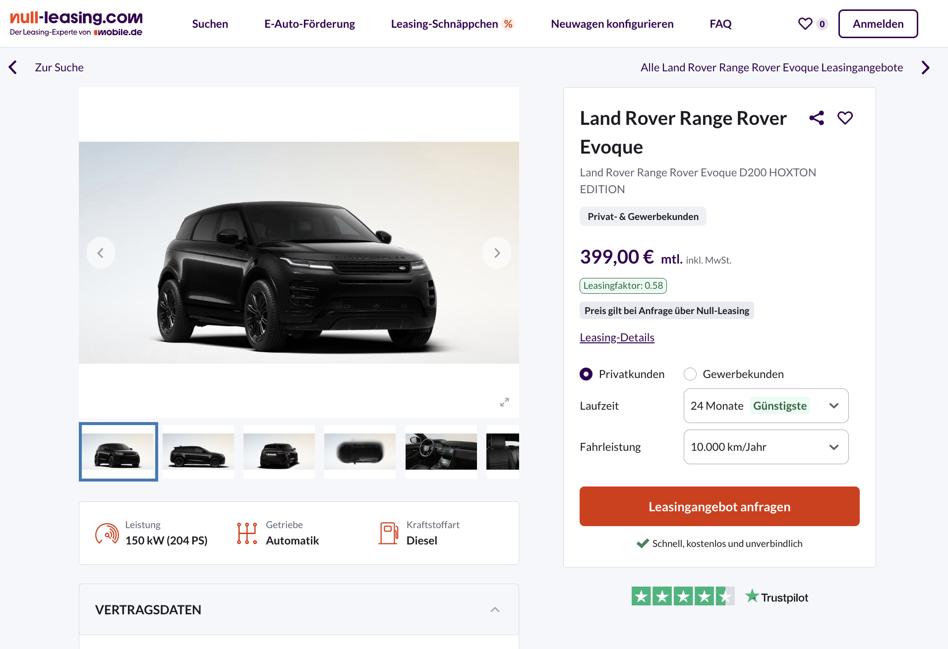Go back using Zur Suche arrow
This screenshot has width=948, height=649.
click(13, 67)
